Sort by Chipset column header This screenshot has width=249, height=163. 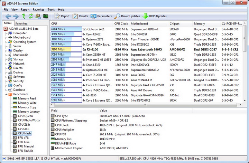coord(180,23)
